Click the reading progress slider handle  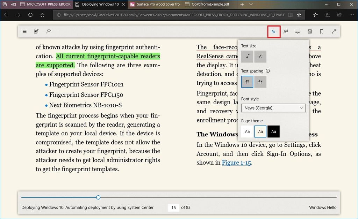[x=98, y=197]
